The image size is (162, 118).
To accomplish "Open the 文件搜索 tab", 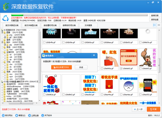I will tap(88, 25).
